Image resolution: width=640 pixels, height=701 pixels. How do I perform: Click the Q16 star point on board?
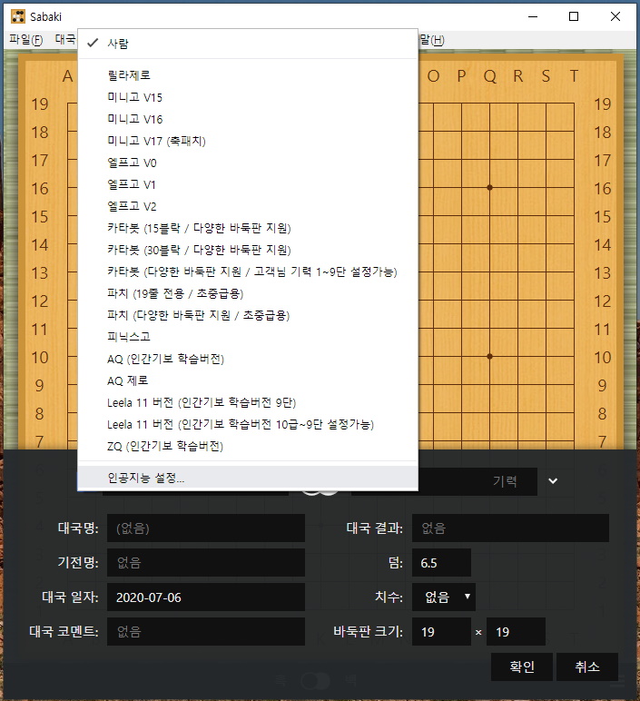click(490, 187)
